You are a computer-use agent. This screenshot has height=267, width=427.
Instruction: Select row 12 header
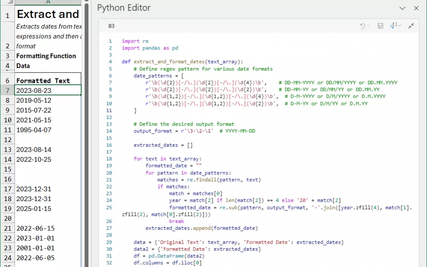[7, 140]
